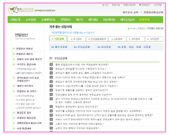Click Q icon for 소득이 있는 형제와 거주하는 question
This screenshot has height=135, width=169.
51,128
